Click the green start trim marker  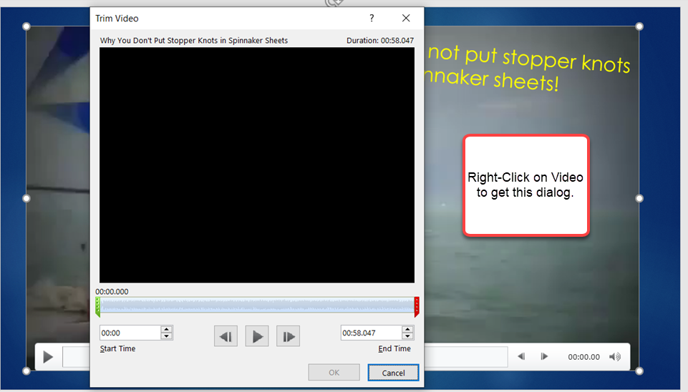tap(97, 306)
